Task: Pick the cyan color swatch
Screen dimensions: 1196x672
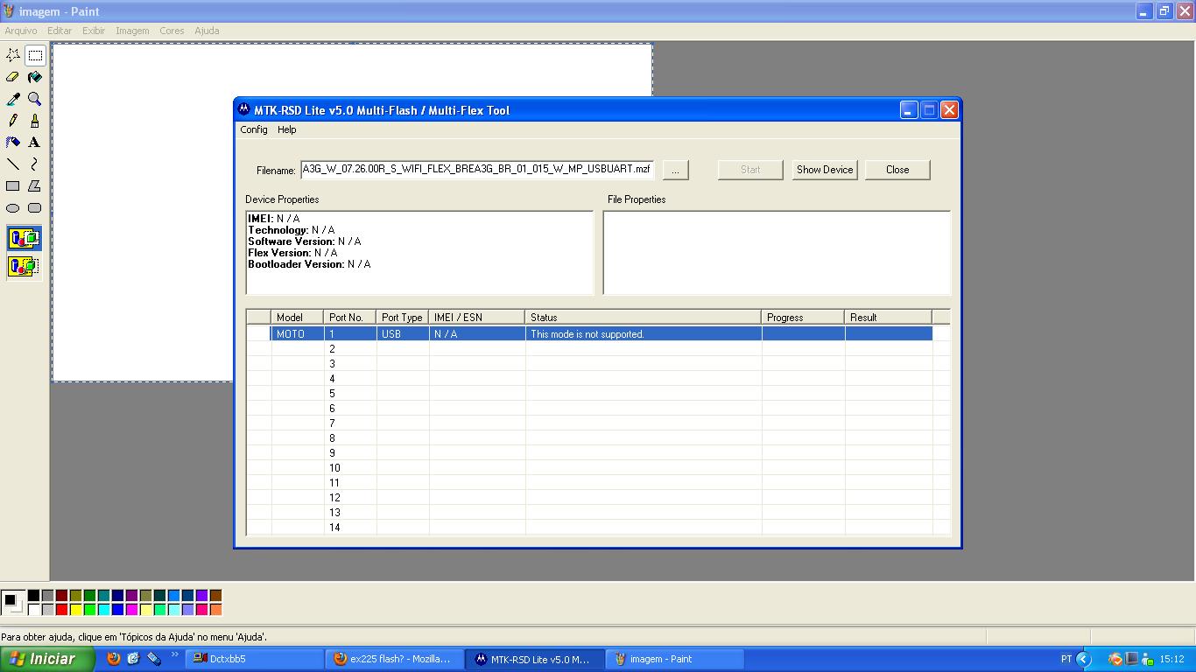Action: coord(103,609)
